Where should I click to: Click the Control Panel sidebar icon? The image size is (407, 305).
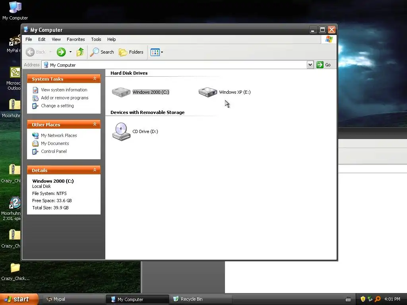click(x=35, y=151)
